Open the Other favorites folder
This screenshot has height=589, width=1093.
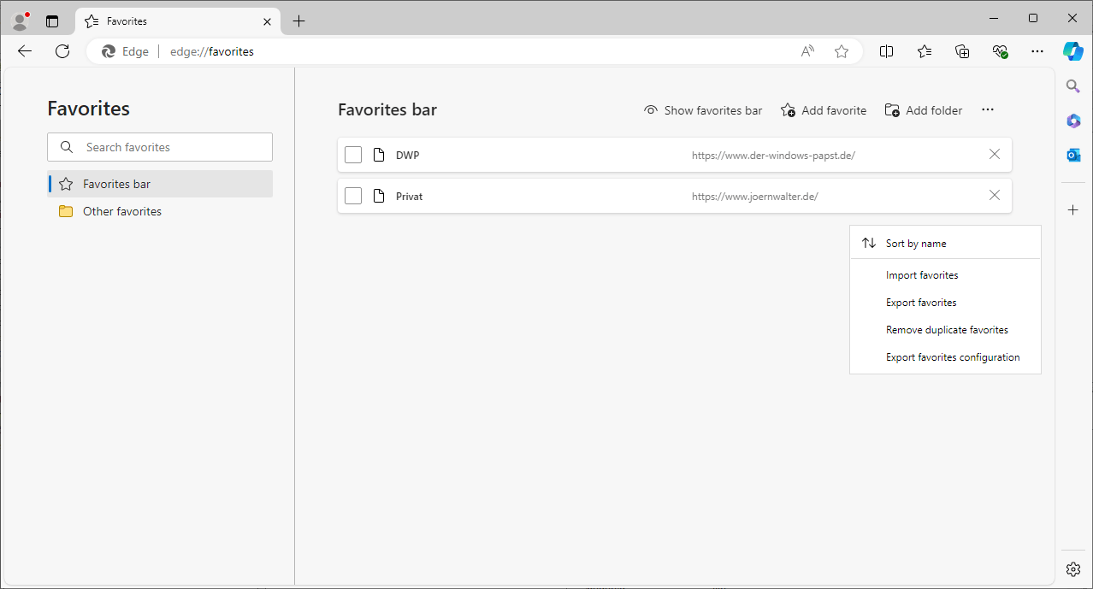pyautogui.click(x=121, y=211)
